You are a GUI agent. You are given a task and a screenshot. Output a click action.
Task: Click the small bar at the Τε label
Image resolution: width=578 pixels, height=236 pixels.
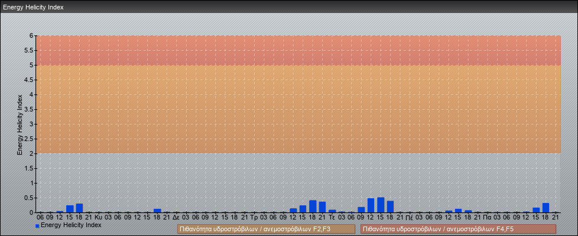click(332, 211)
